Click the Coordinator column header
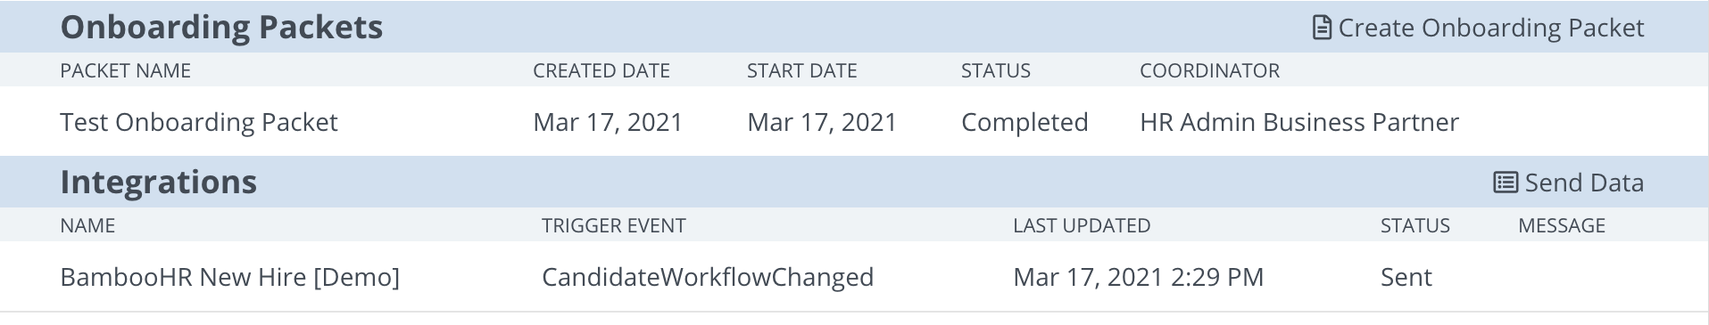Image resolution: width=1709 pixels, height=325 pixels. pyautogui.click(x=1209, y=70)
